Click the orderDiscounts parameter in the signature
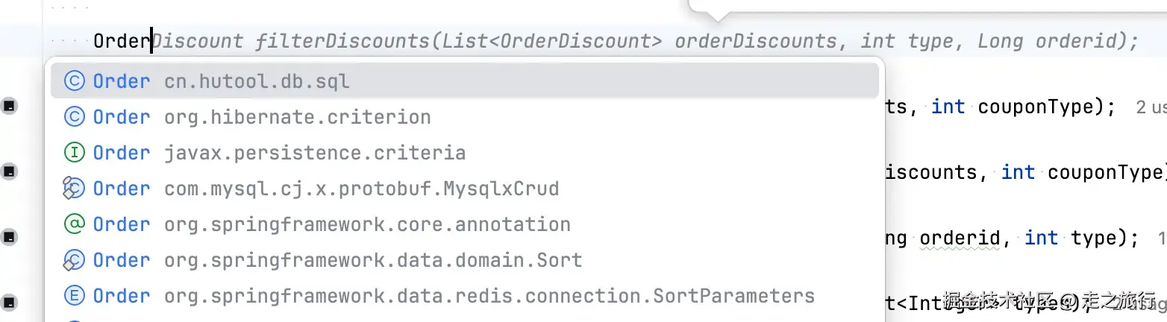 pos(755,41)
